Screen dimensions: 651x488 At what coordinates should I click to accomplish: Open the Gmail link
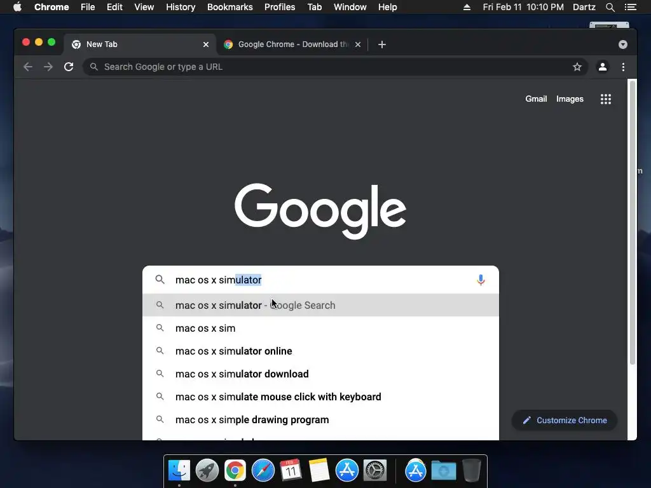click(x=536, y=98)
